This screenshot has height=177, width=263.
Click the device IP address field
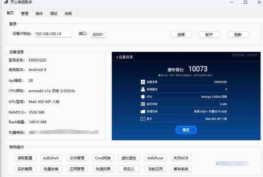tap(53, 34)
